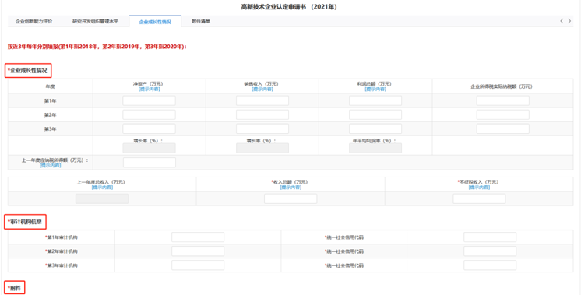
Task: Click the 第2年 销售收入 input box
Action: pyautogui.click(x=262, y=114)
